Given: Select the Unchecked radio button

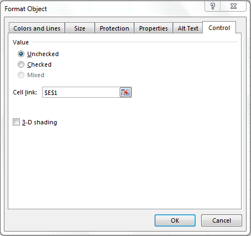Looking at the screenshot, I should [x=21, y=54].
